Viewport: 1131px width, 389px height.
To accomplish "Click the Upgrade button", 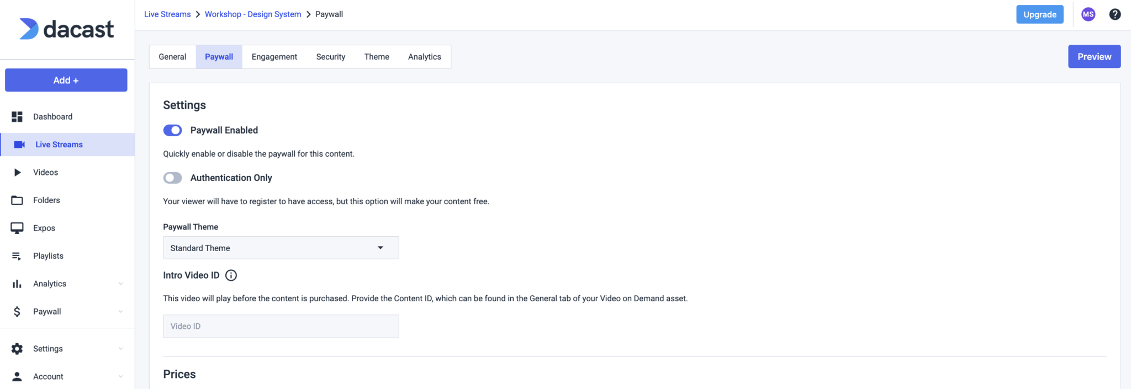I will click(1040, 14).
